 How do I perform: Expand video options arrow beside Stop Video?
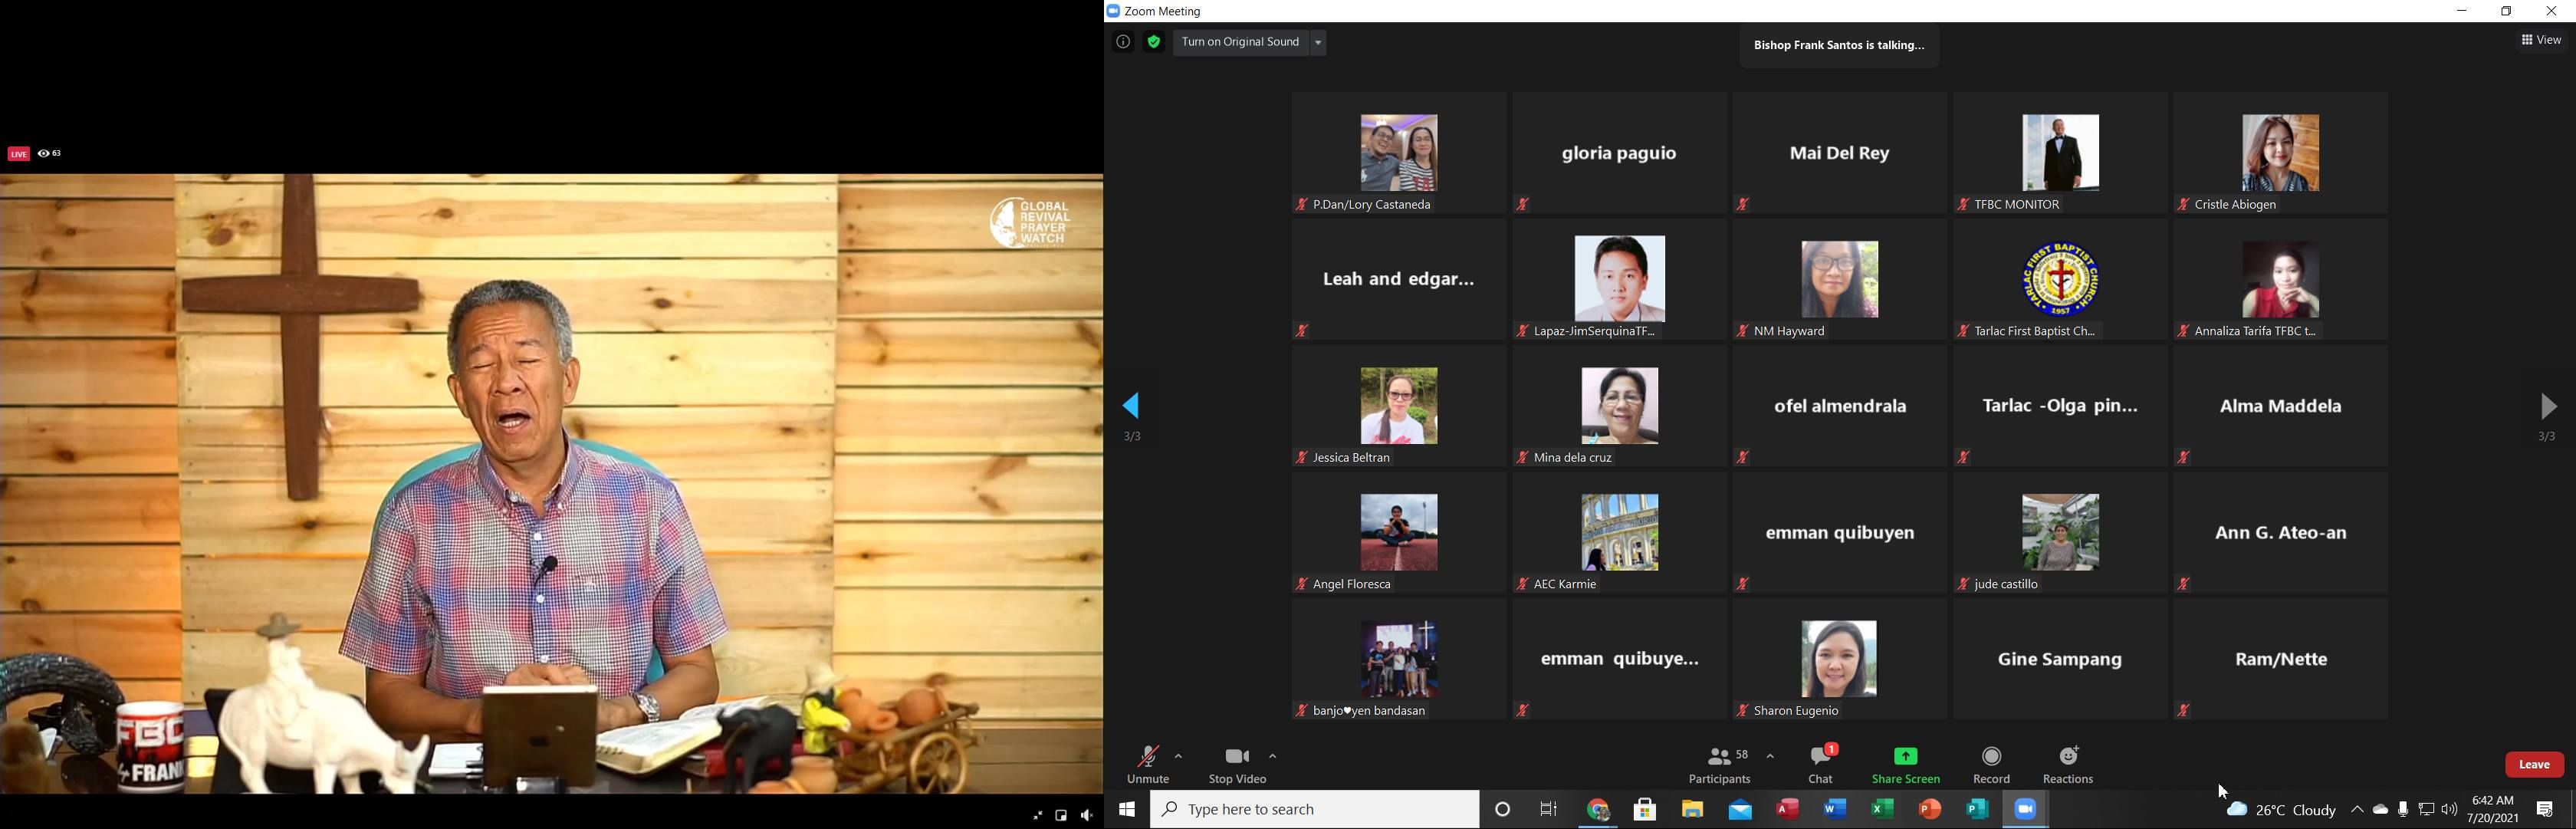pos(1273,756)
